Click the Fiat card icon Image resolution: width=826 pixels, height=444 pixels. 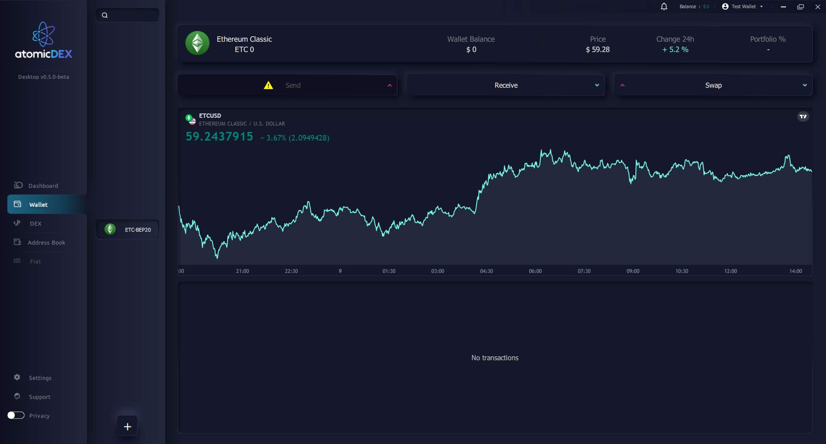pyautogui.click(x=17, y=261)
